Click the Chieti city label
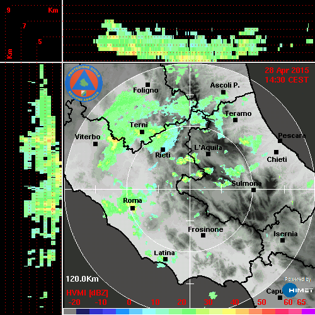The width and height of the screenshot is (315, 315). [277, 159]
